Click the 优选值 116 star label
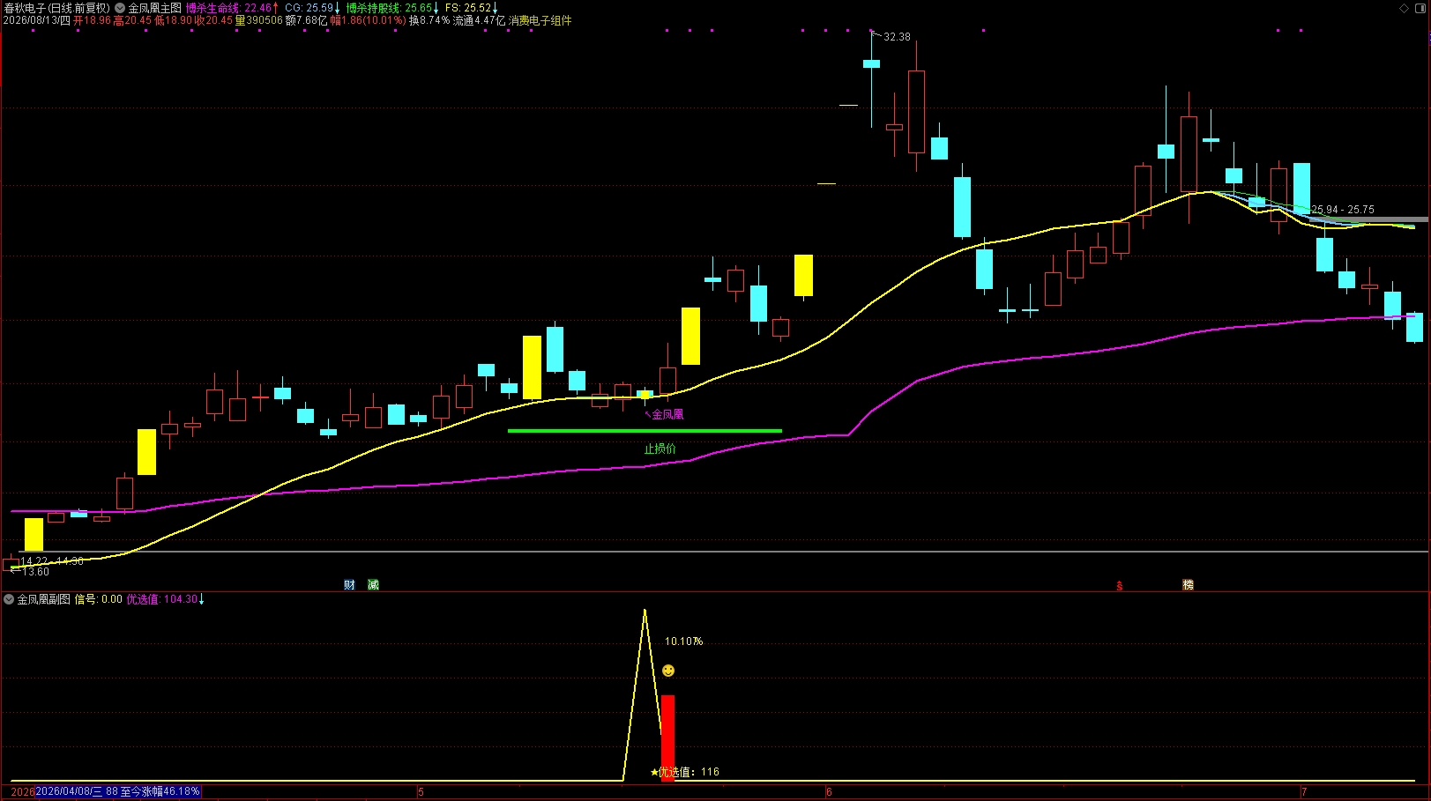The height and width of the screenshot is (801, 1431). tap(685, 772)
